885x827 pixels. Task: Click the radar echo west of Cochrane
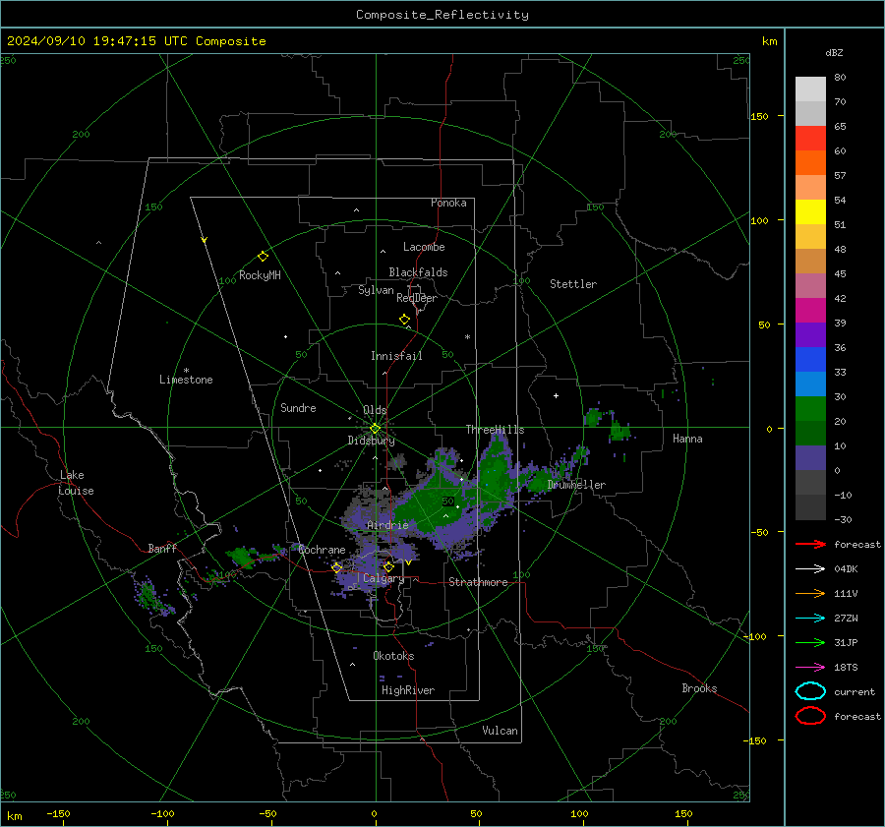[x=243, y=556]
